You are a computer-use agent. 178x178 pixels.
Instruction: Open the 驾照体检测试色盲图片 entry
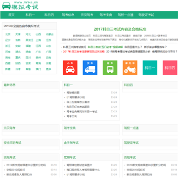[x=79, y=165]
